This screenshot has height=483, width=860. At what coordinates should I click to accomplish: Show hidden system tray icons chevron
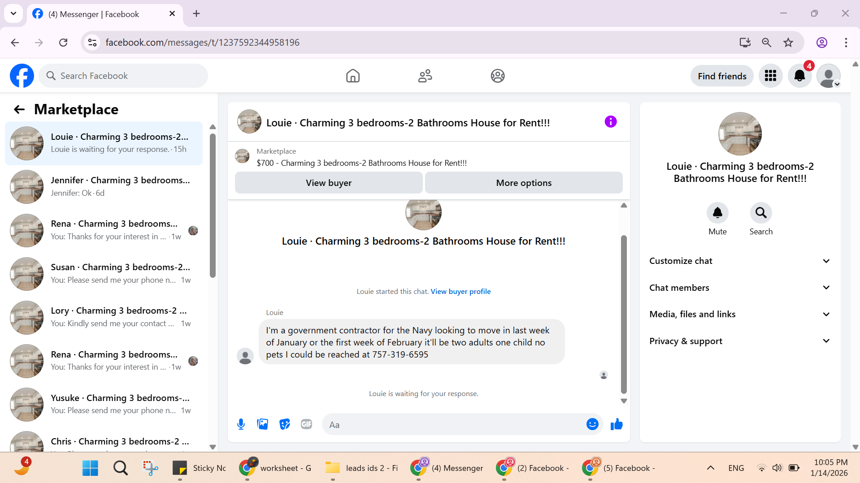pos(711,468)
